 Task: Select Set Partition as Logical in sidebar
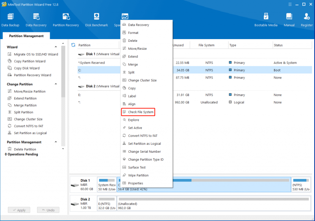27,133
